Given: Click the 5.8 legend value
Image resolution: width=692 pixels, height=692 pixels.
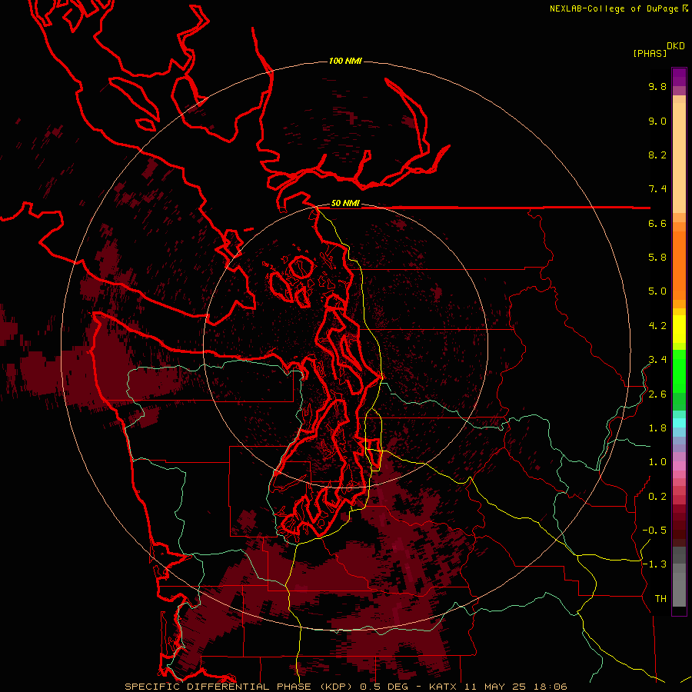Looking at the screenshot, I should [x=657, y=258].
